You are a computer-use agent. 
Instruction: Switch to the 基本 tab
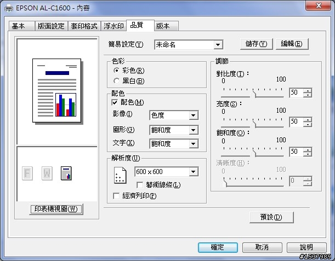coord(21,26)
